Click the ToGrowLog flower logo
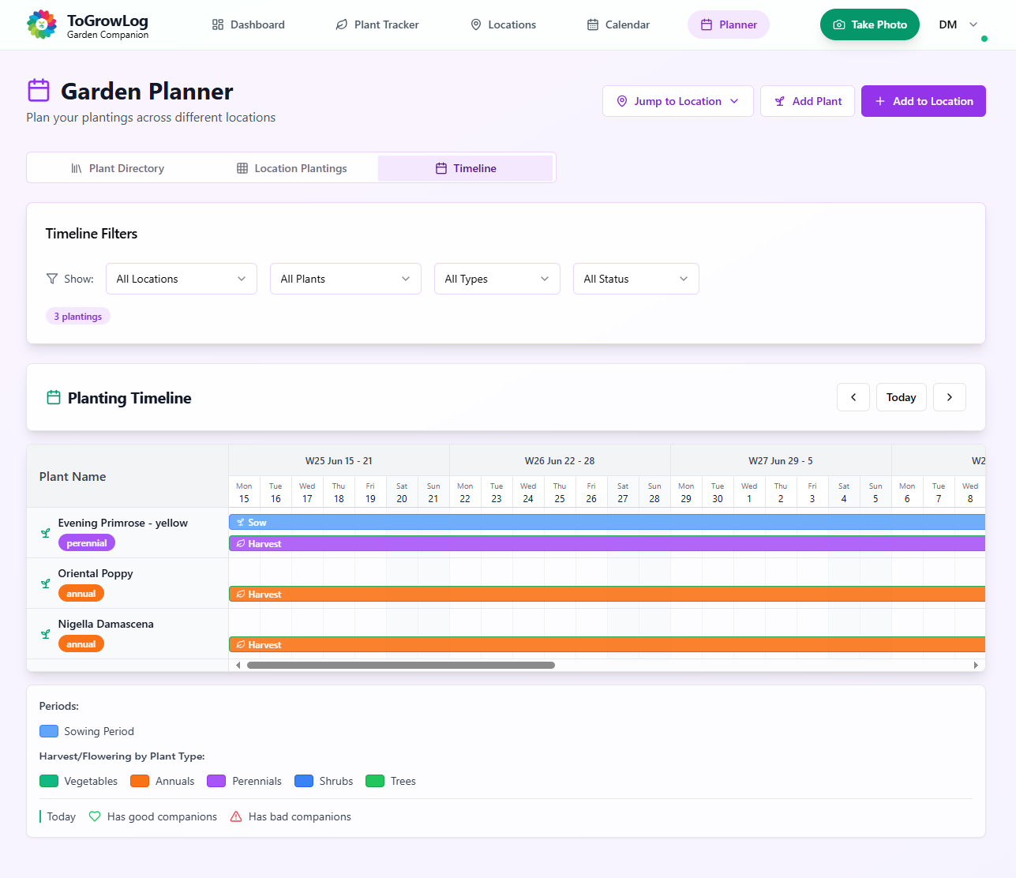This screenshot has width=1016, height=878. tap(42, 24)
